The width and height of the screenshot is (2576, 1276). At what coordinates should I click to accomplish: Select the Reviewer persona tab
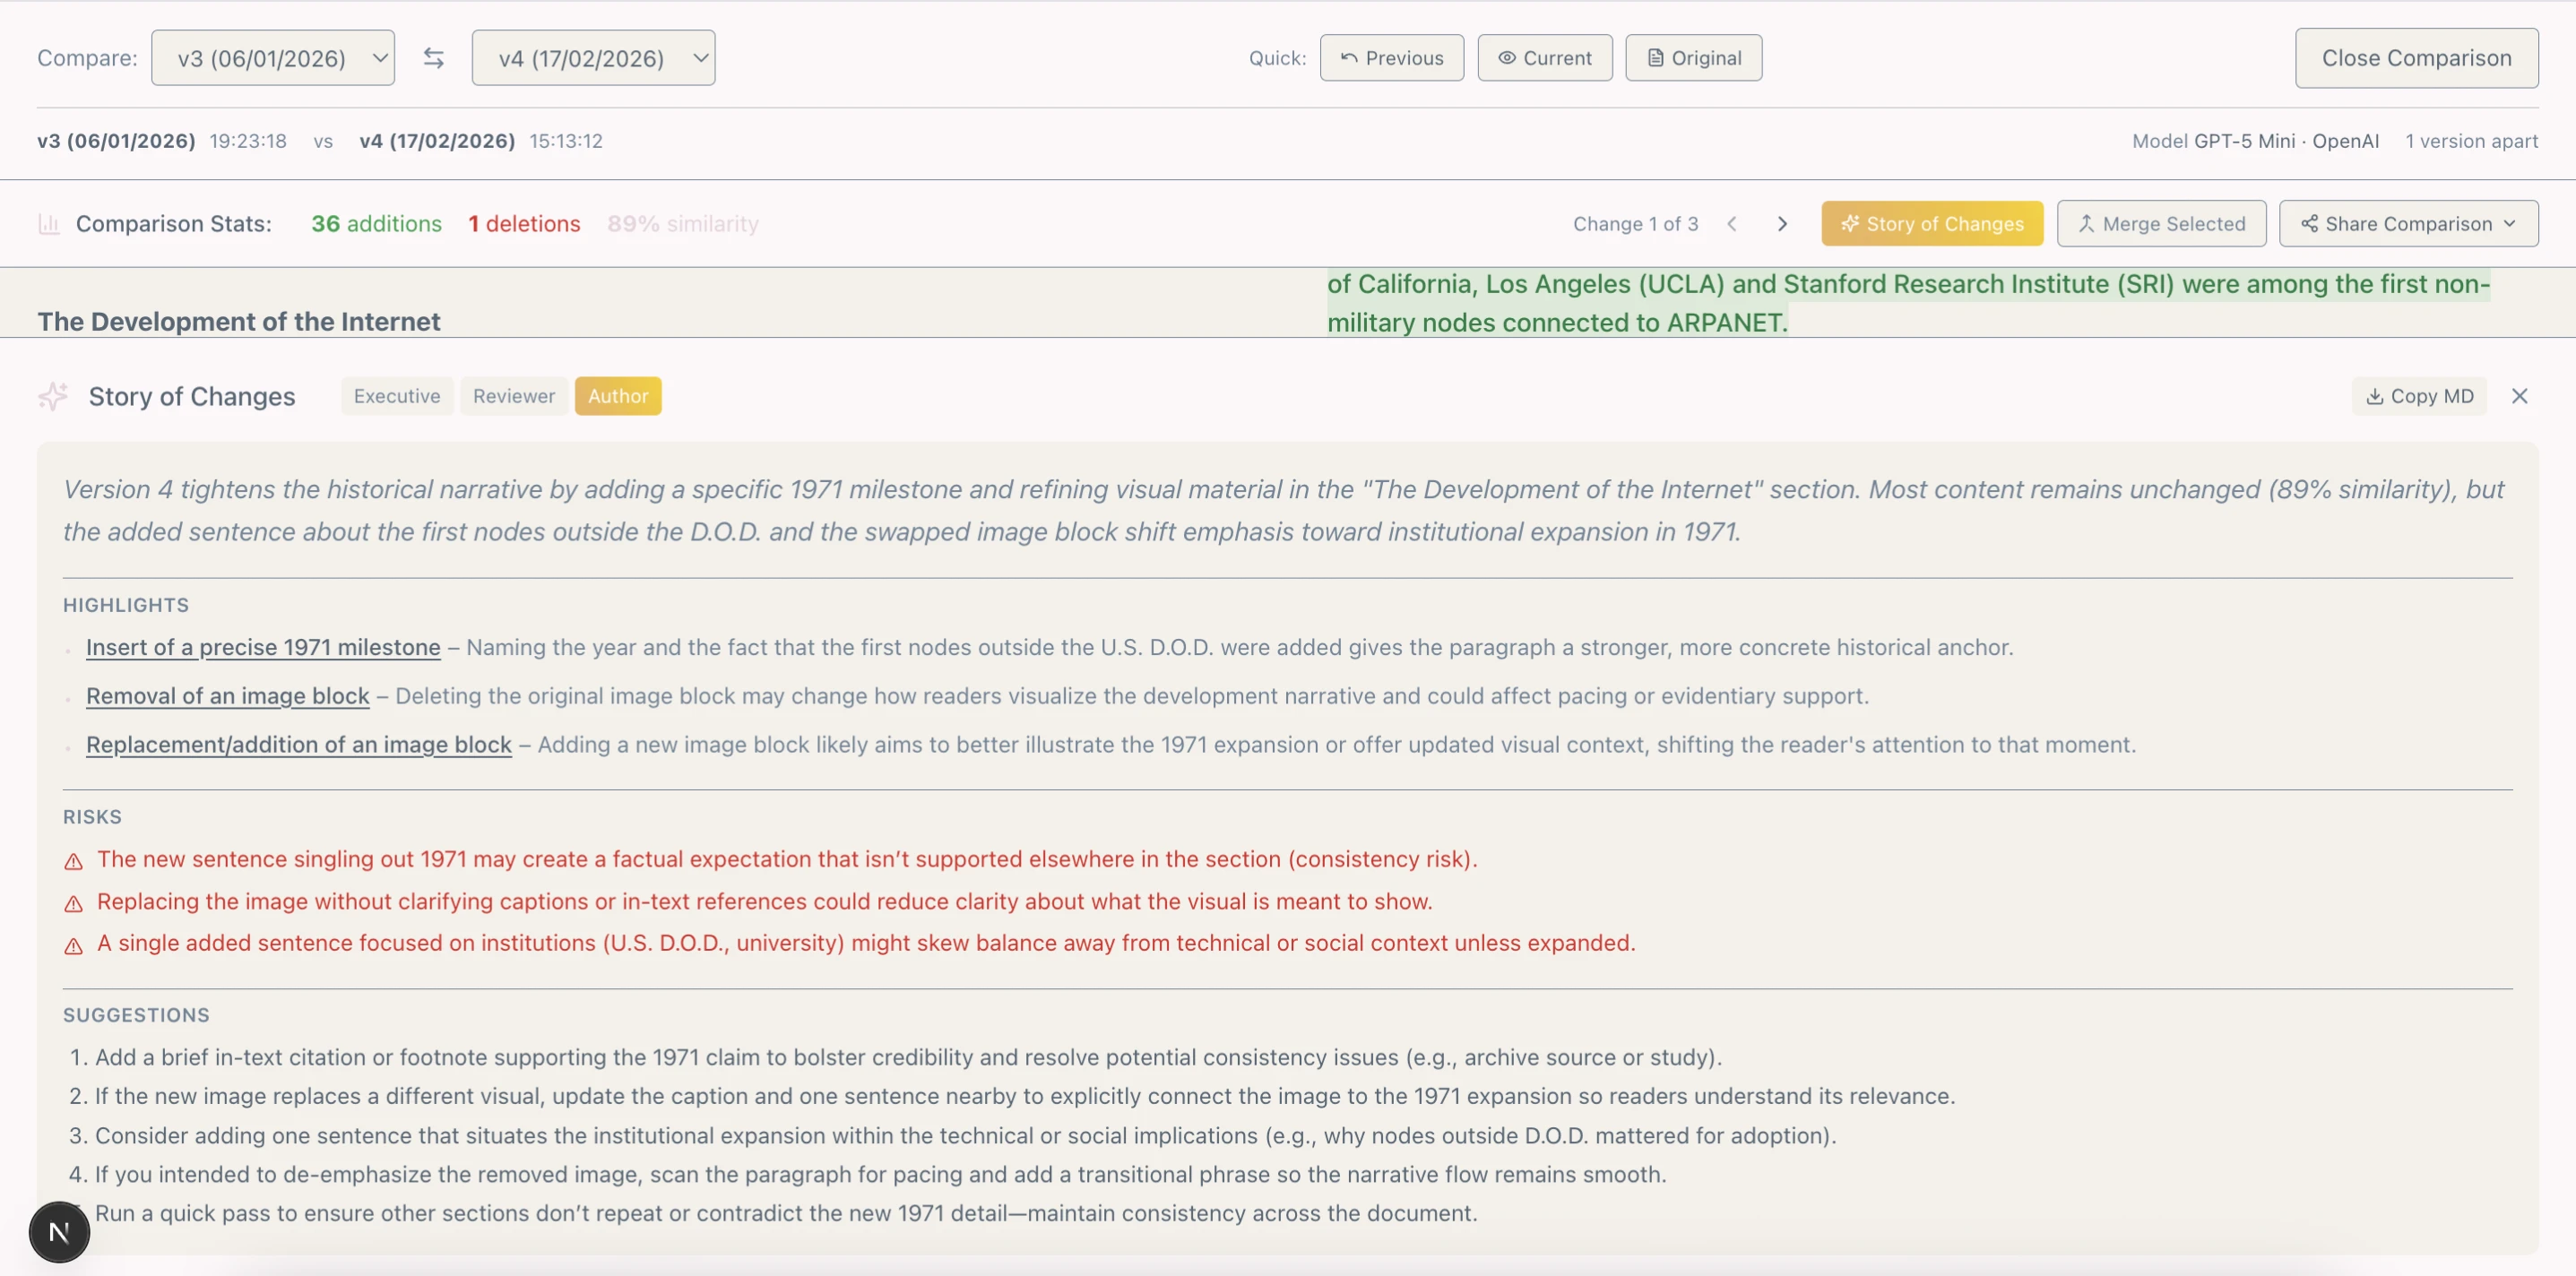513,395
